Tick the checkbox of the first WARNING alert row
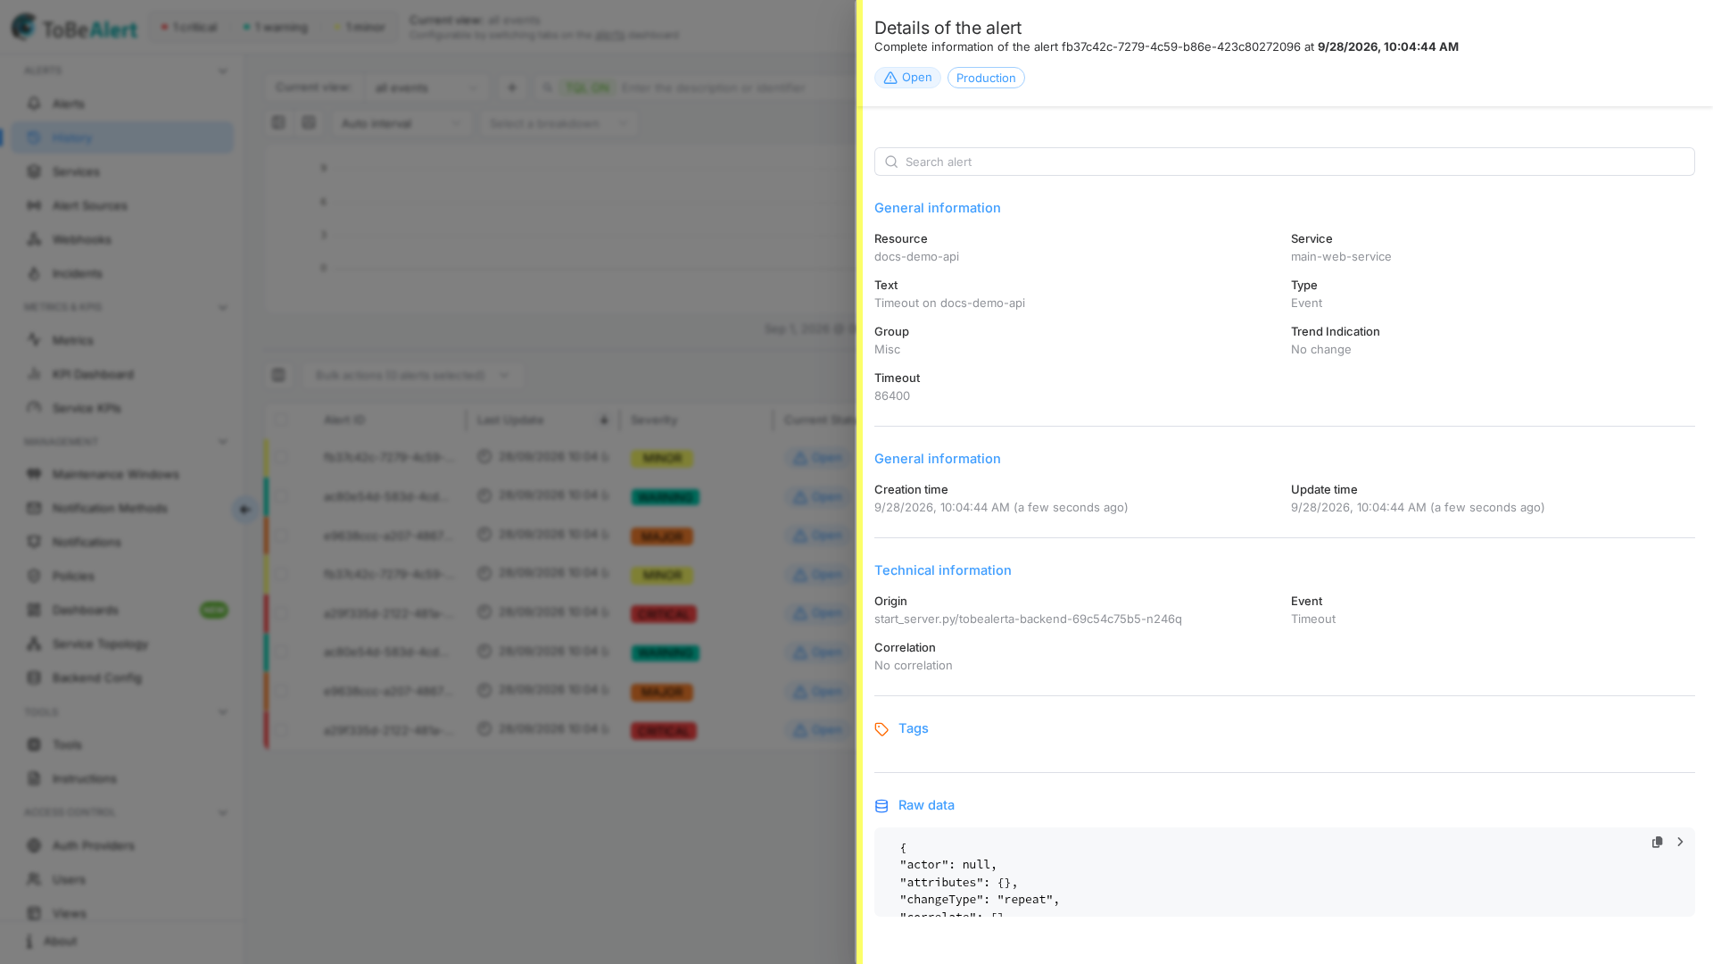This screenshot has width=1713, height=964. (281, 496)
